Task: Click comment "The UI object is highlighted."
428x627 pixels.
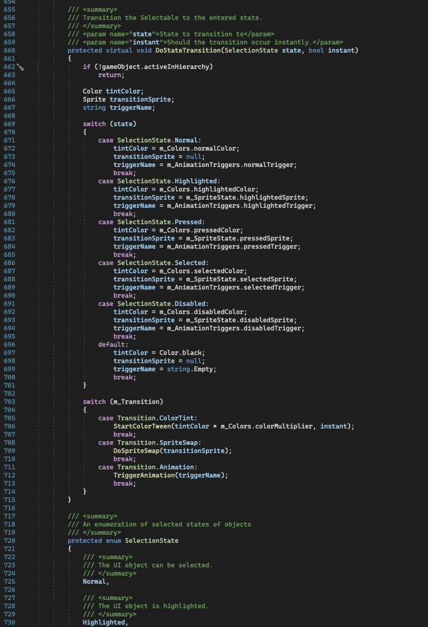Action: click(x=154, y=606)
